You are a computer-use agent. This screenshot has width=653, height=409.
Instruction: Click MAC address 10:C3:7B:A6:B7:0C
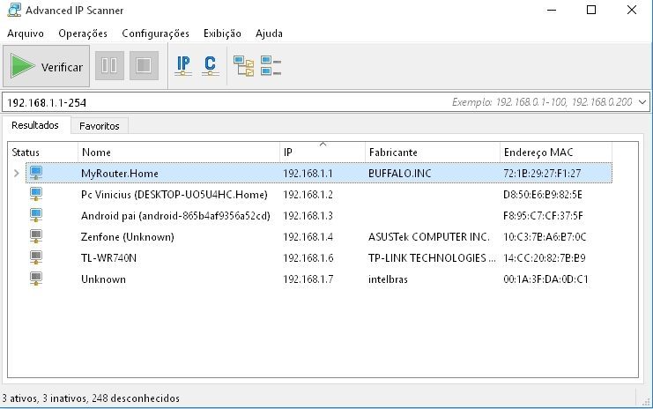pyautogui.click(x=545, y=237)
